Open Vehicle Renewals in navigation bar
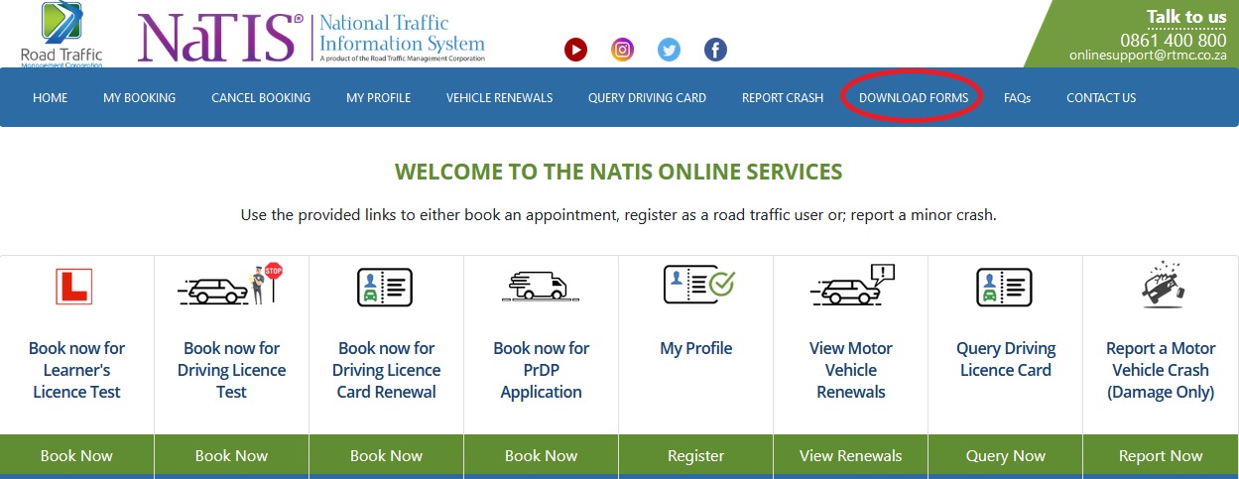Viewport: 1239px width, 479px height. (499, 98)
